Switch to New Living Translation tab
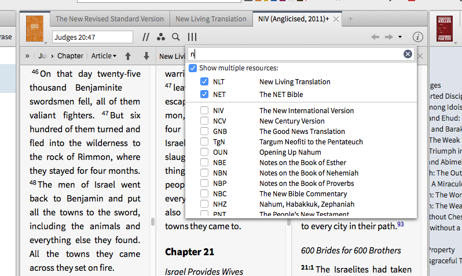462x276 pixels. click(x=211, y=19)
